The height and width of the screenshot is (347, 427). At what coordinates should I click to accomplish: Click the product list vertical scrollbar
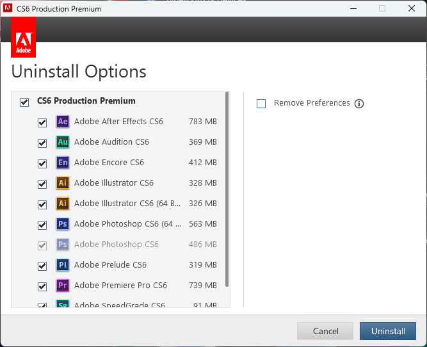pyautogui.click(x=227, y=192)
